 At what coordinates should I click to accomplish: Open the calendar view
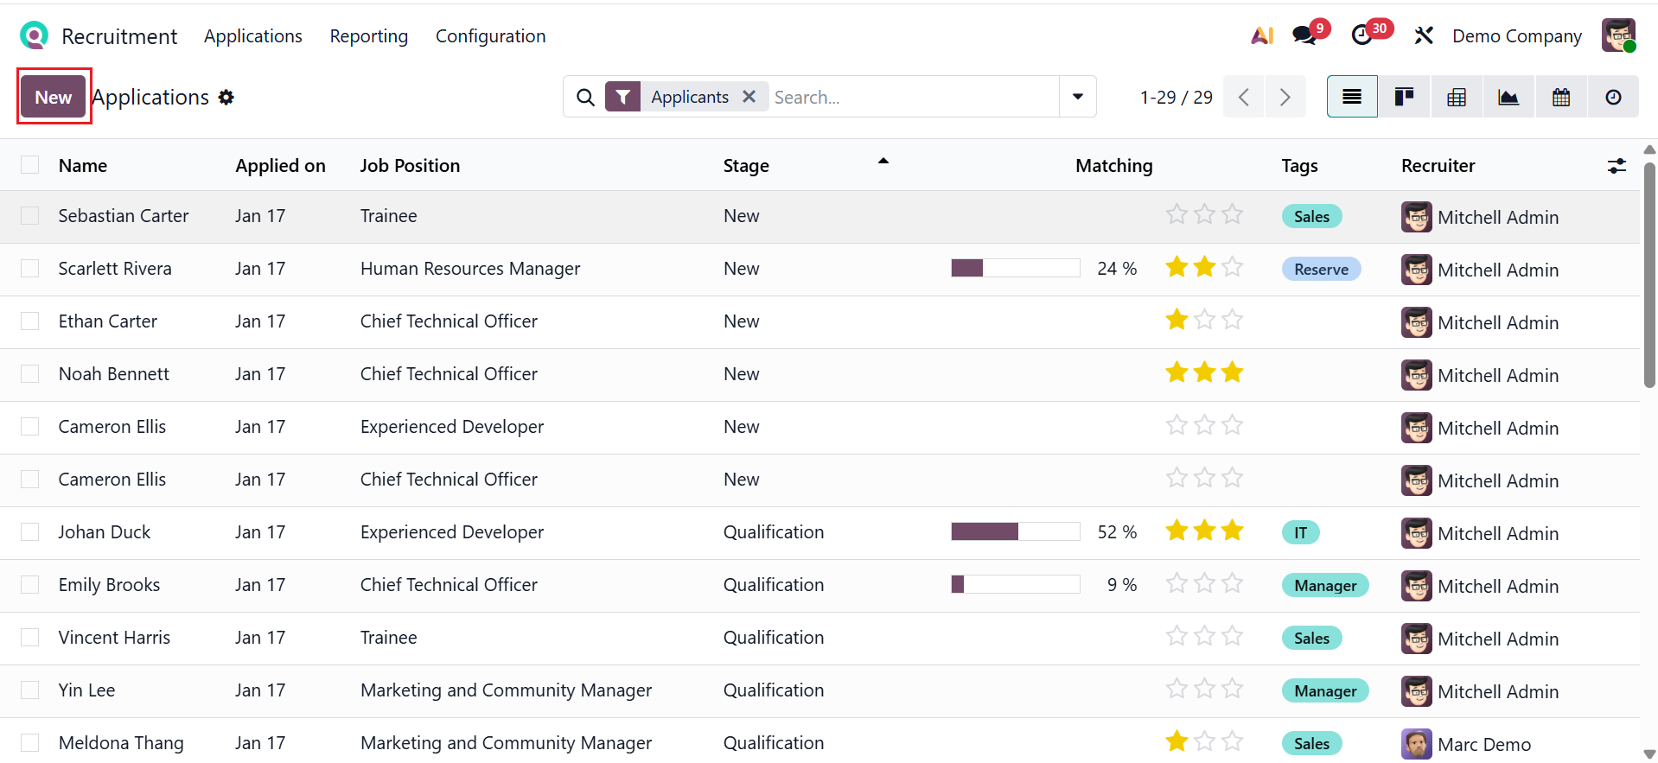(x=1561, y=97)
